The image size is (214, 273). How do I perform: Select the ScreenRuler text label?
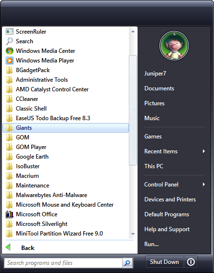pos(31,32)
